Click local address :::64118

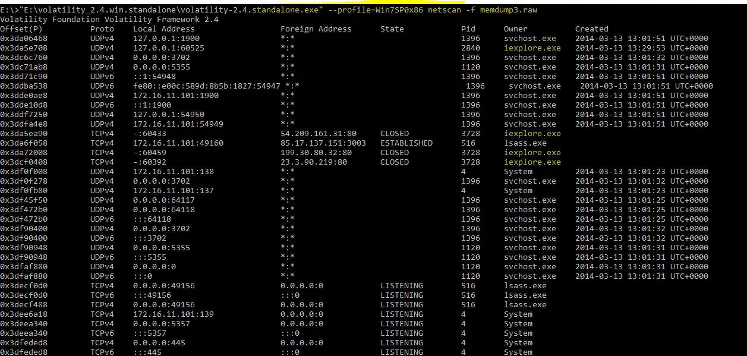[152, 219]
